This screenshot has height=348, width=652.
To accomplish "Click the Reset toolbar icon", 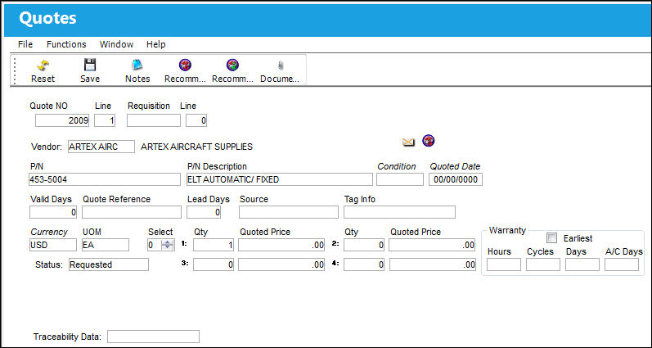I will coord(43,66).
